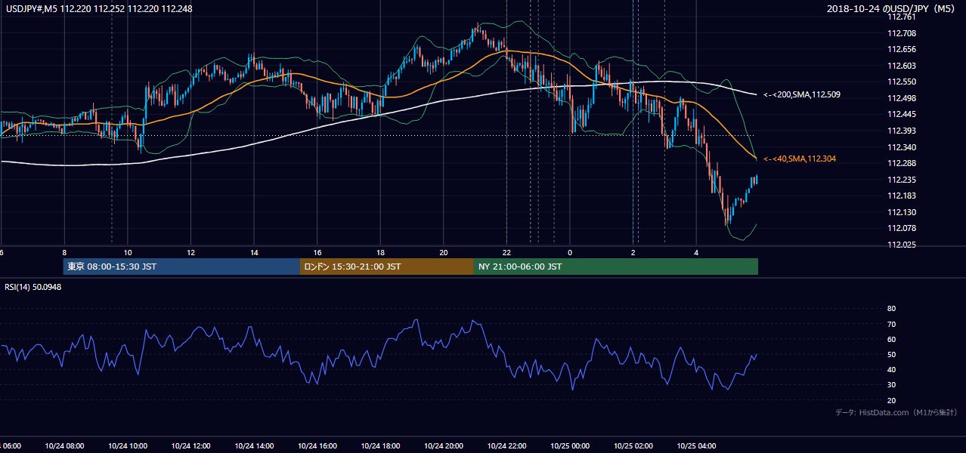
Task: Click price axis label 112.288
Action: pyautogui.click(x=902, y=163)
